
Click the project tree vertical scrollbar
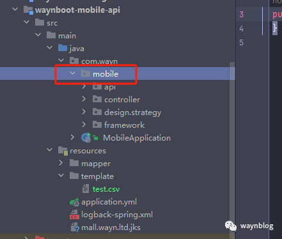(232, 149)
